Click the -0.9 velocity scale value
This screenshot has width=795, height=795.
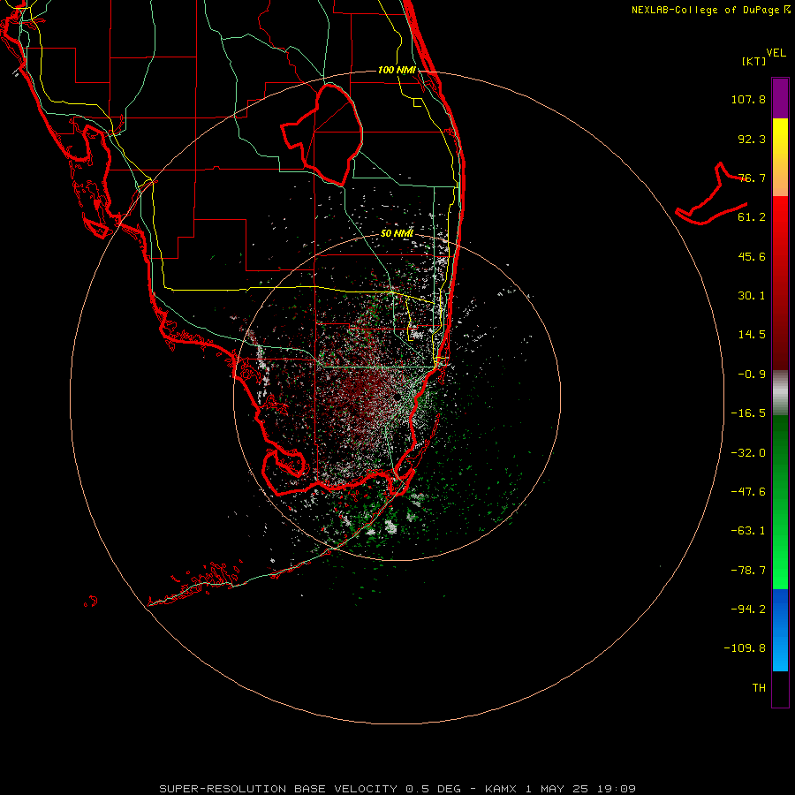(x=752, y=375)
